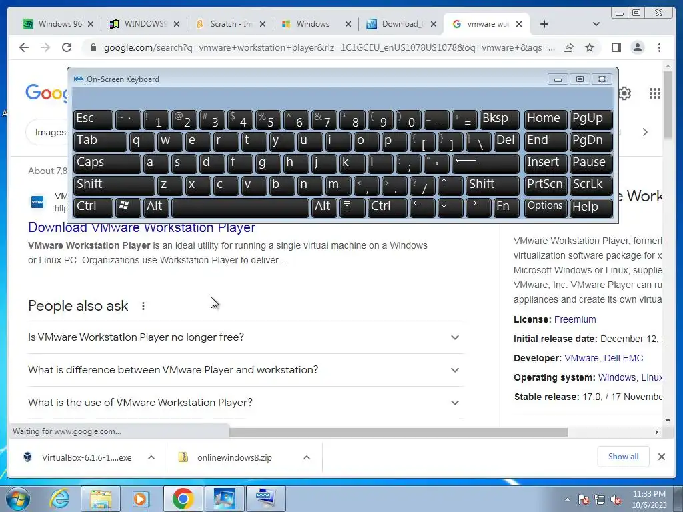Viewport: 683px width, 512px height.
Task: Toggle the Fn key on the keyboard
Action: coord(506,207)
